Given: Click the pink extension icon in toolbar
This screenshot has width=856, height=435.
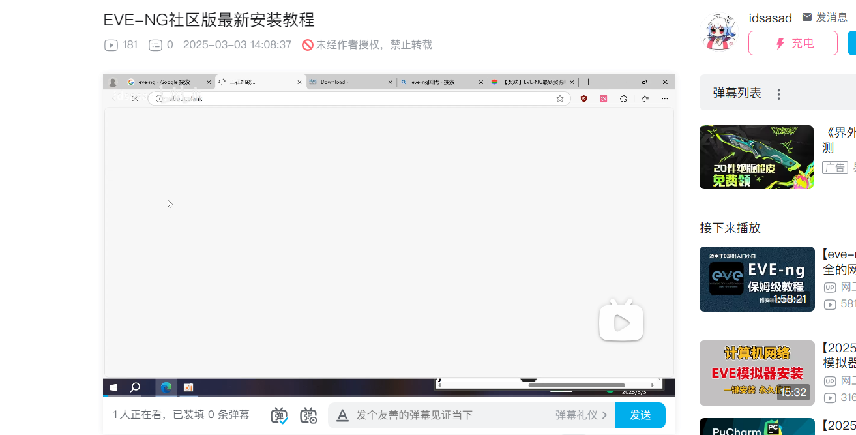Looking at the screenshot, I should (x=604, y=98).
